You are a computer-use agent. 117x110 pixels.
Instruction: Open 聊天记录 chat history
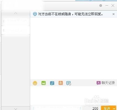pyautogui.click(x=106, y=83)
